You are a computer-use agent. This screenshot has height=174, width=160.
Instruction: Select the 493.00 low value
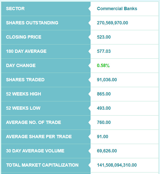pos(104,108)
